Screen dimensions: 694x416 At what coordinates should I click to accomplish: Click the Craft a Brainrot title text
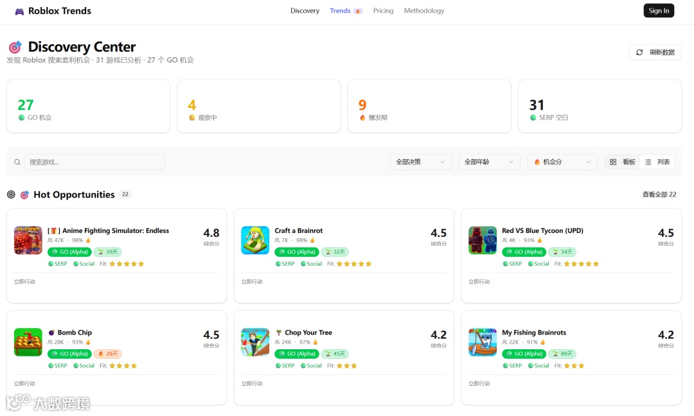[299, 230]
